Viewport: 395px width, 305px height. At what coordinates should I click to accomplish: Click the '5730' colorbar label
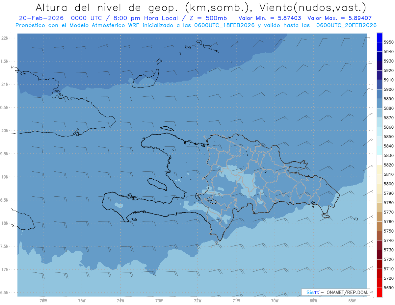point(389,250)
